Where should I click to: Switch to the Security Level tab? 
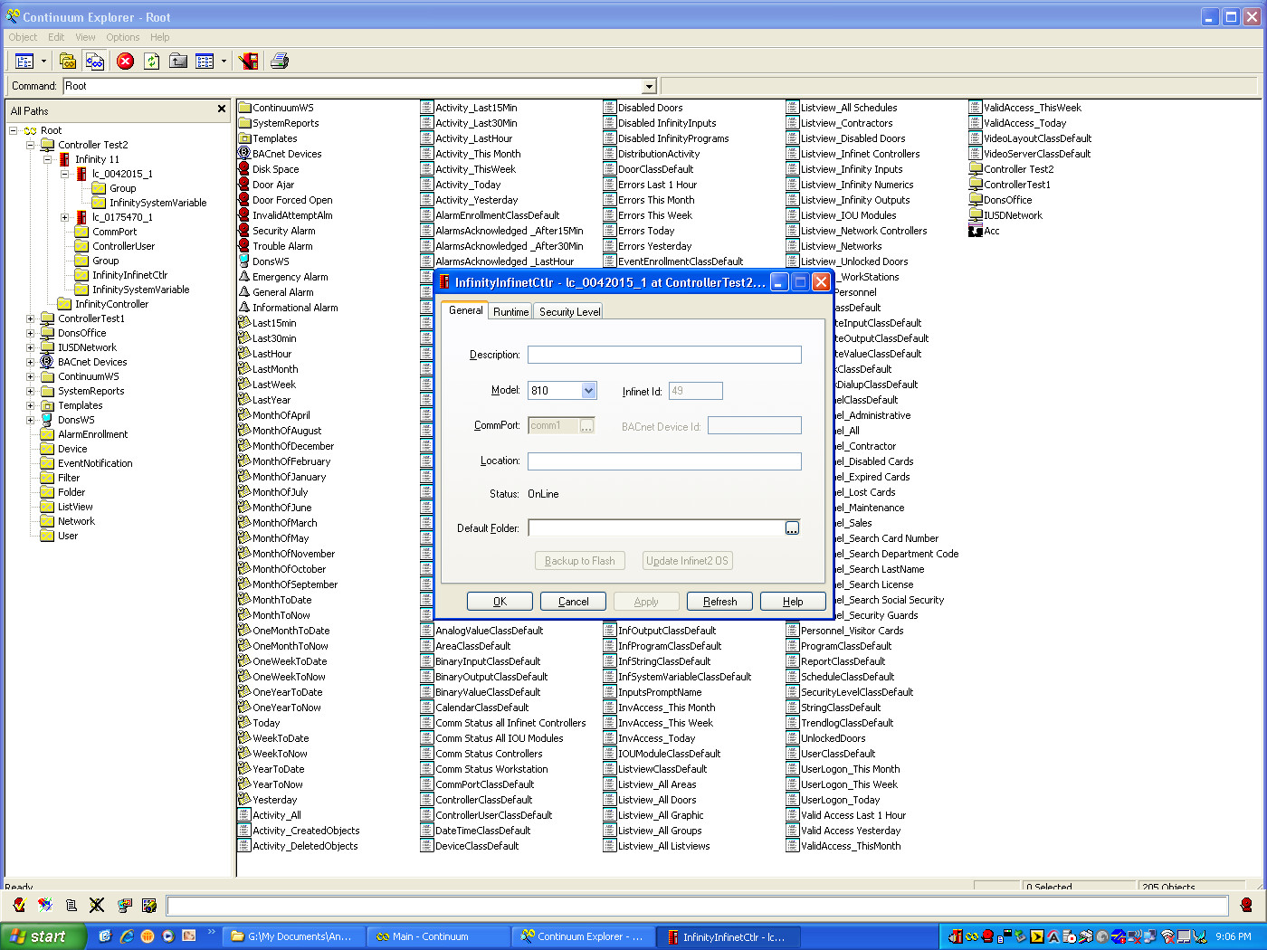coord(569,311)
